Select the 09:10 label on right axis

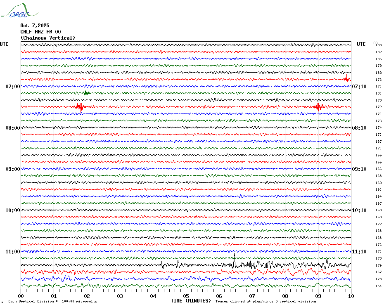tap(359, 169)
